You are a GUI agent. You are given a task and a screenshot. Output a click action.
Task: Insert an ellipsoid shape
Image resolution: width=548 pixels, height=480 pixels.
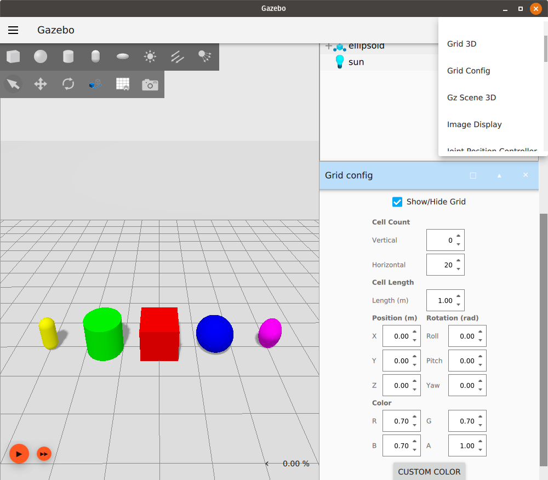[123, 56]
